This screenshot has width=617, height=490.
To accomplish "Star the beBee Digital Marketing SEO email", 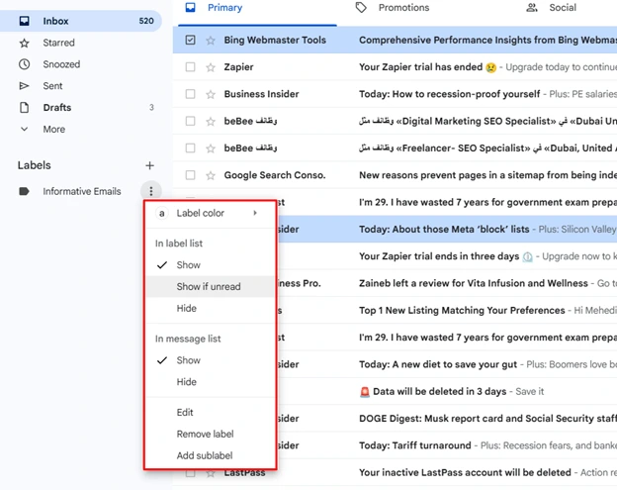I will tap(211, 122).
